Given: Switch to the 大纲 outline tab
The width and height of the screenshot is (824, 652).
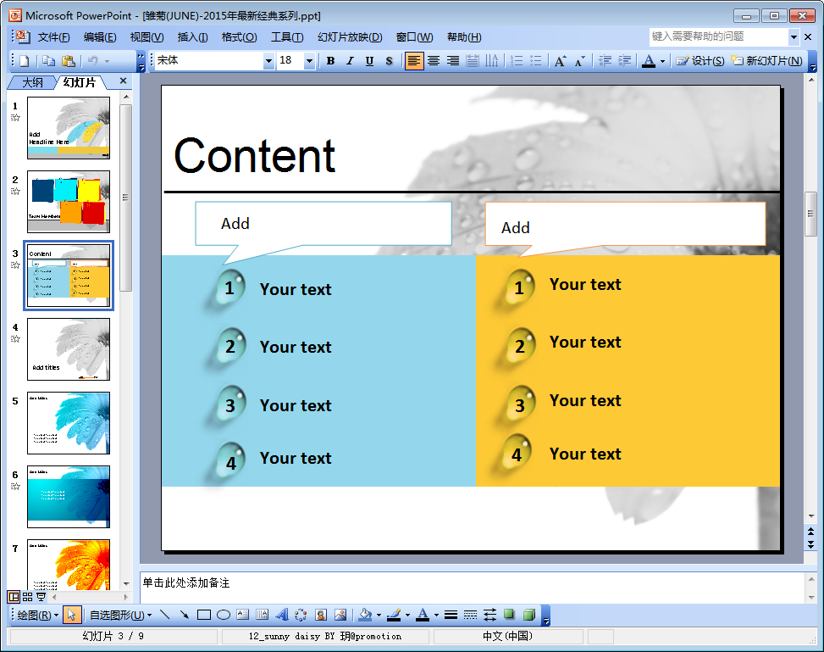Looking at the screenshot, I should [32, 82].
